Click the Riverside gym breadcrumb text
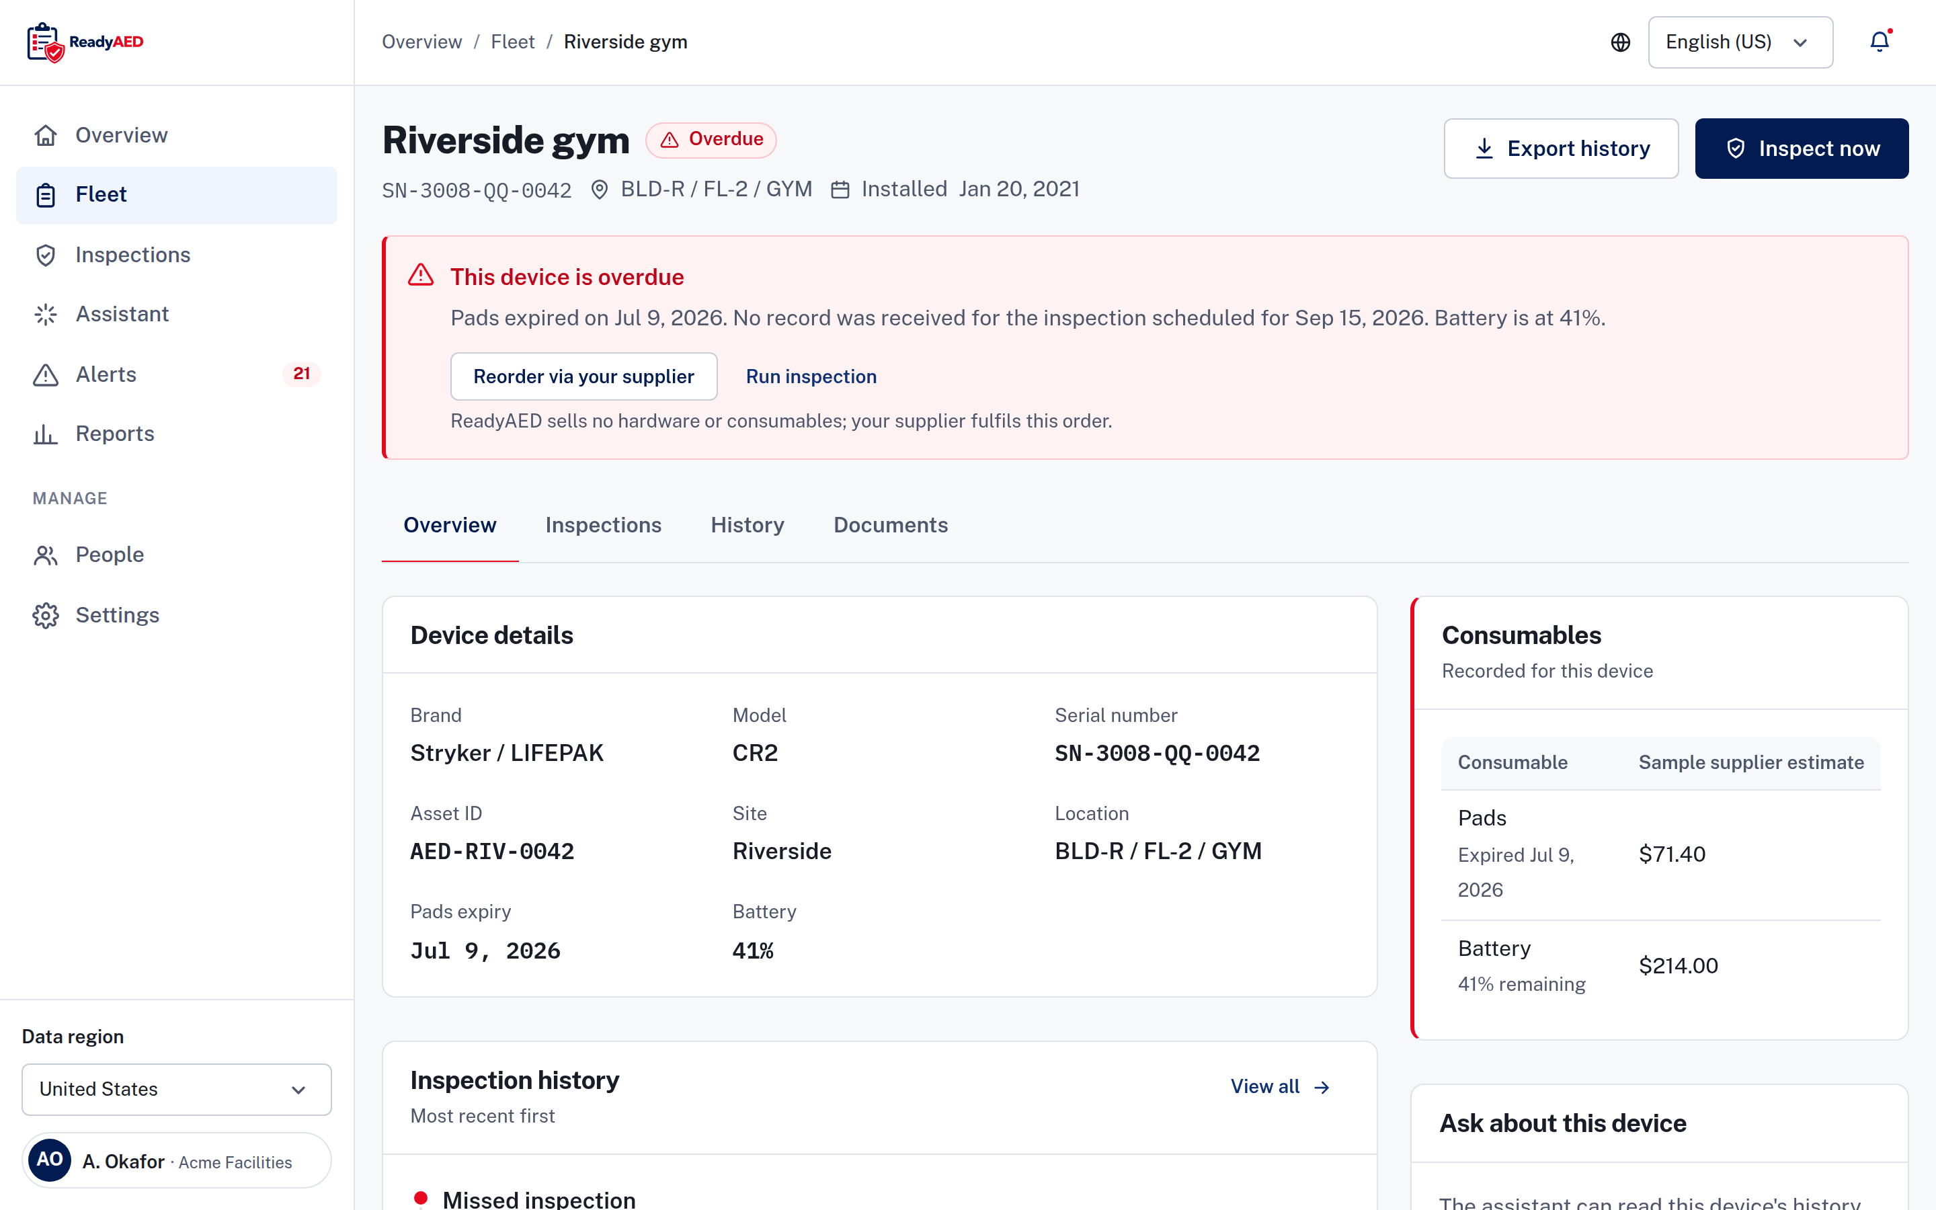This screenshot has height=1210, width=1936. (x=626, y=42)
